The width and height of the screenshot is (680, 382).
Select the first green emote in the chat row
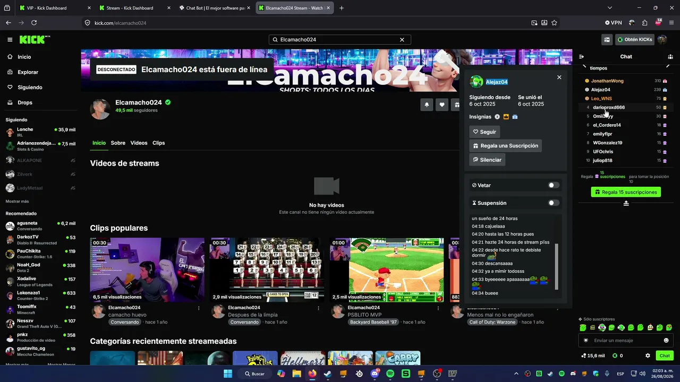pyautogui.click(x=583, y=328)
